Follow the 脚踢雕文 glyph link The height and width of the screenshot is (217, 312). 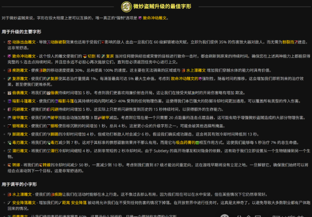tap(21, 135)
